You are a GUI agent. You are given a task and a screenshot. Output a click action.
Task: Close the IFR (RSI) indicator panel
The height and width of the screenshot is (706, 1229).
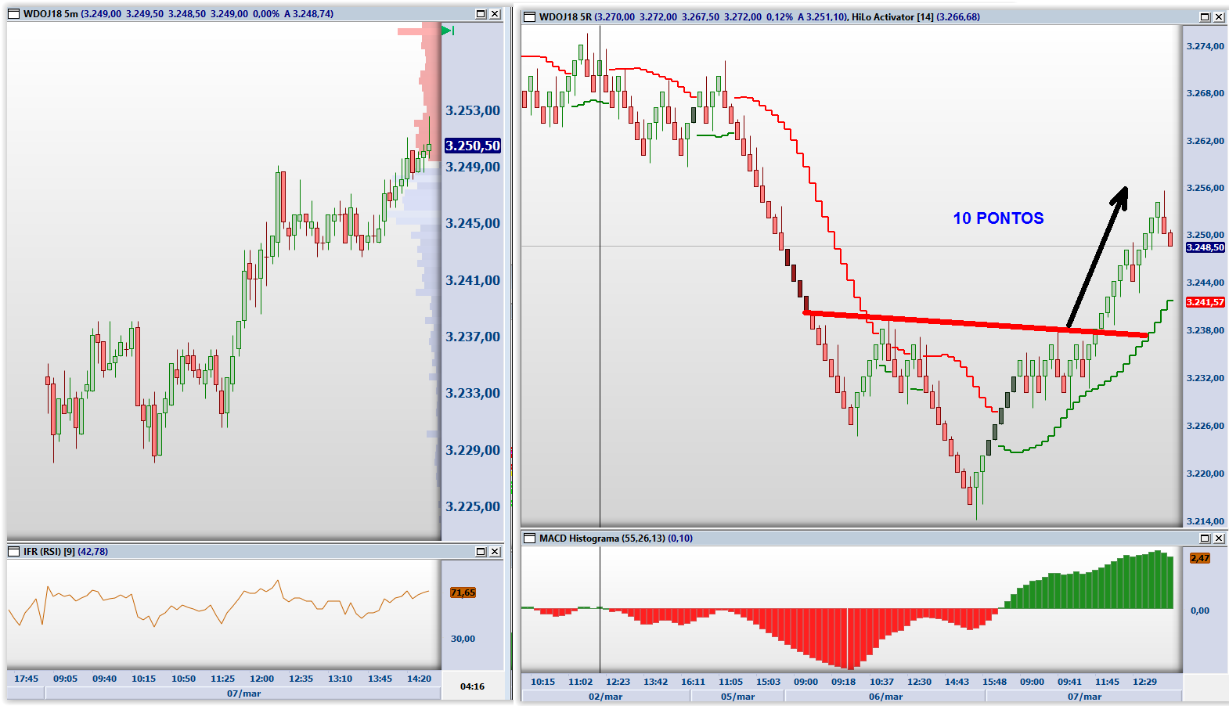tap(495, 552)
